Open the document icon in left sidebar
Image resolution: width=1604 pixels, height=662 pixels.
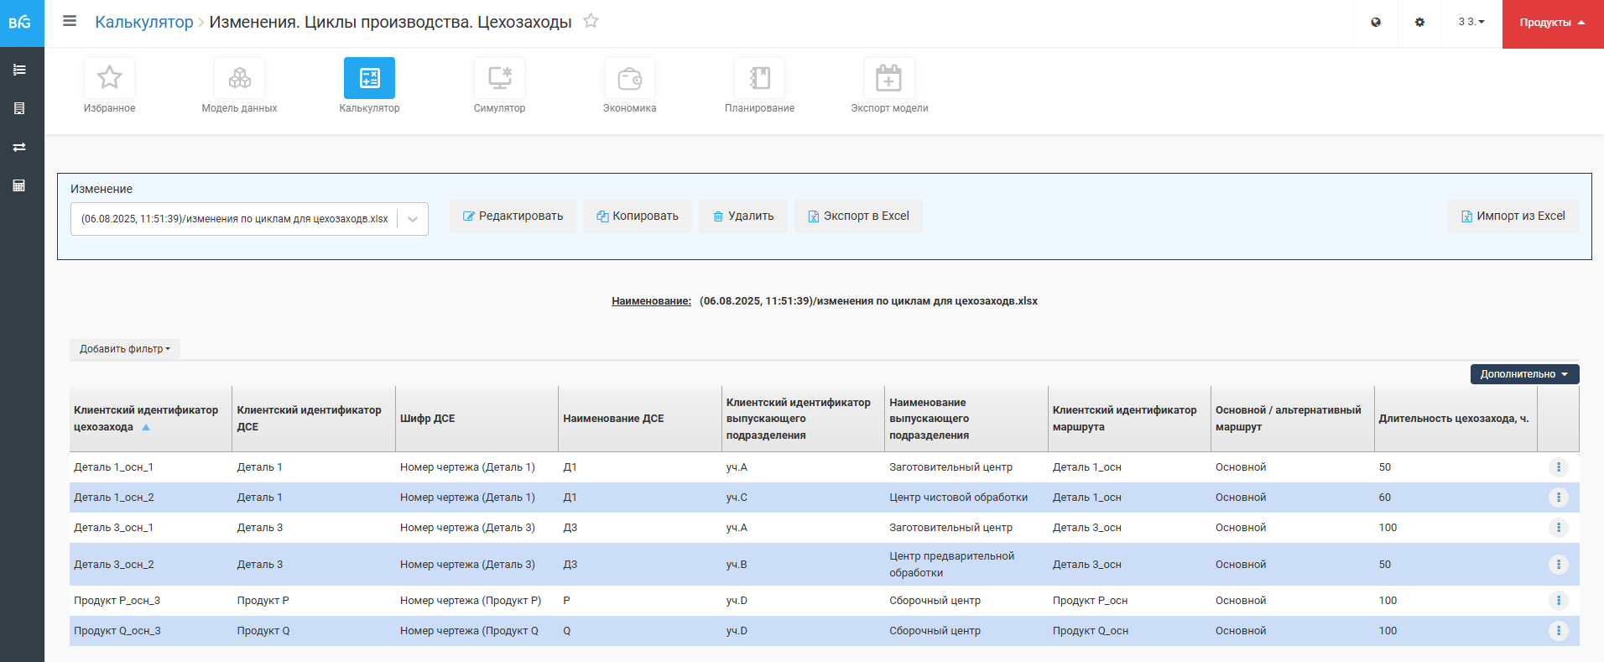tap(19, 108)
